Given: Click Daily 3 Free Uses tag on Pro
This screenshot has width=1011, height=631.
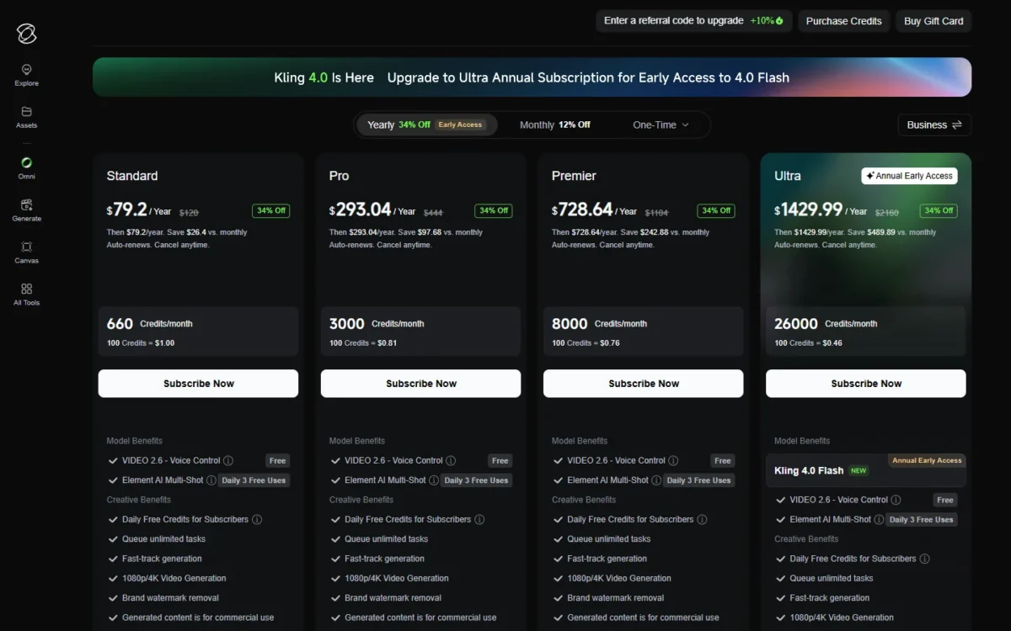Looking at the screenshot, I should point(476,480).
